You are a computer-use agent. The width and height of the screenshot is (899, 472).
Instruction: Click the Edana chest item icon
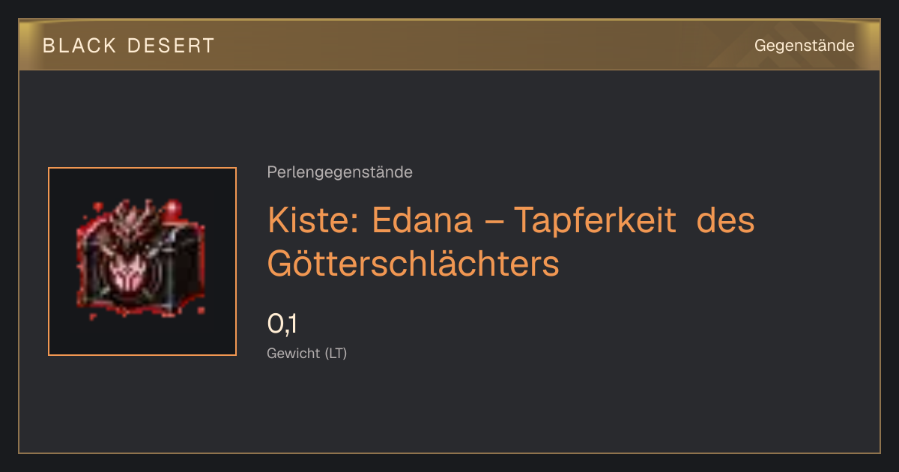pos(142,261)
